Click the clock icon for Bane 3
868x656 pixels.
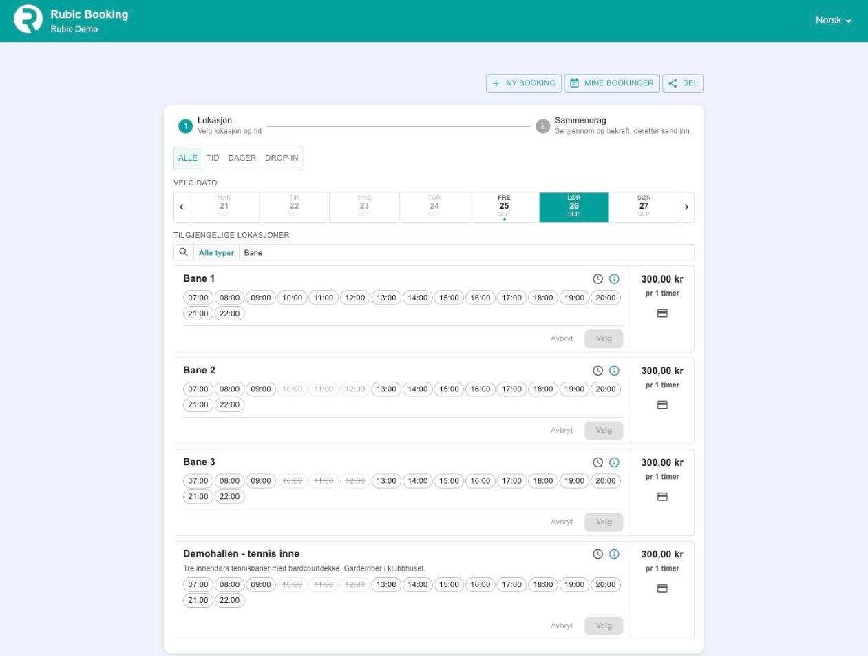coord(598,462)
